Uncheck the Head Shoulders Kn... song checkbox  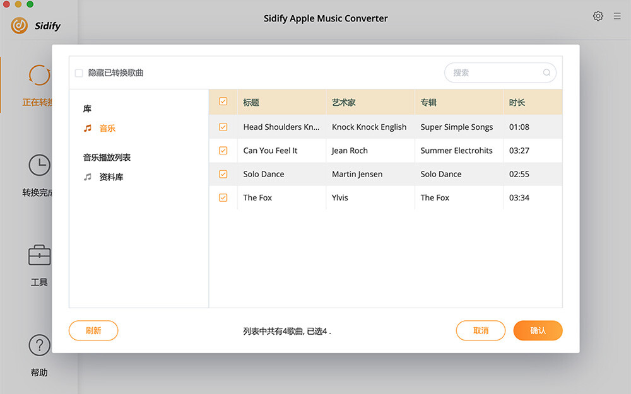[x=223, y=127]
